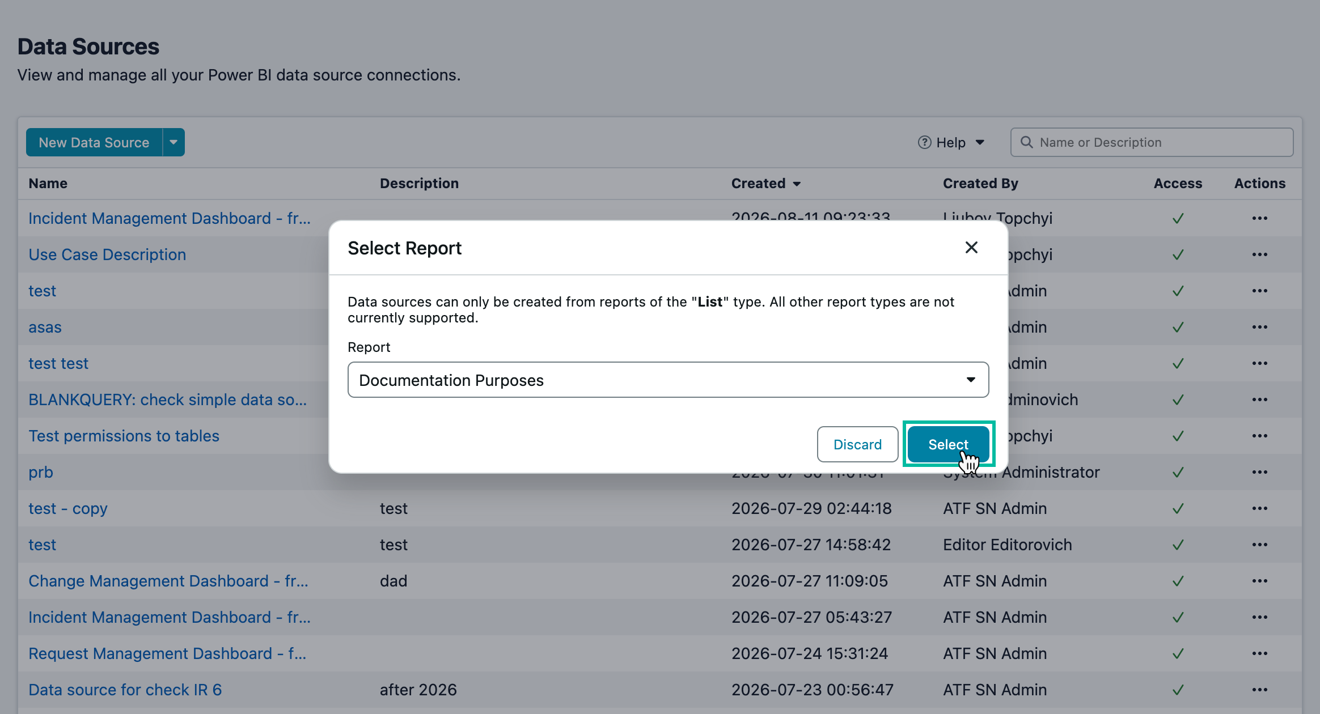
Task: Click the Data Sources page heading
Action: [88, 46]
